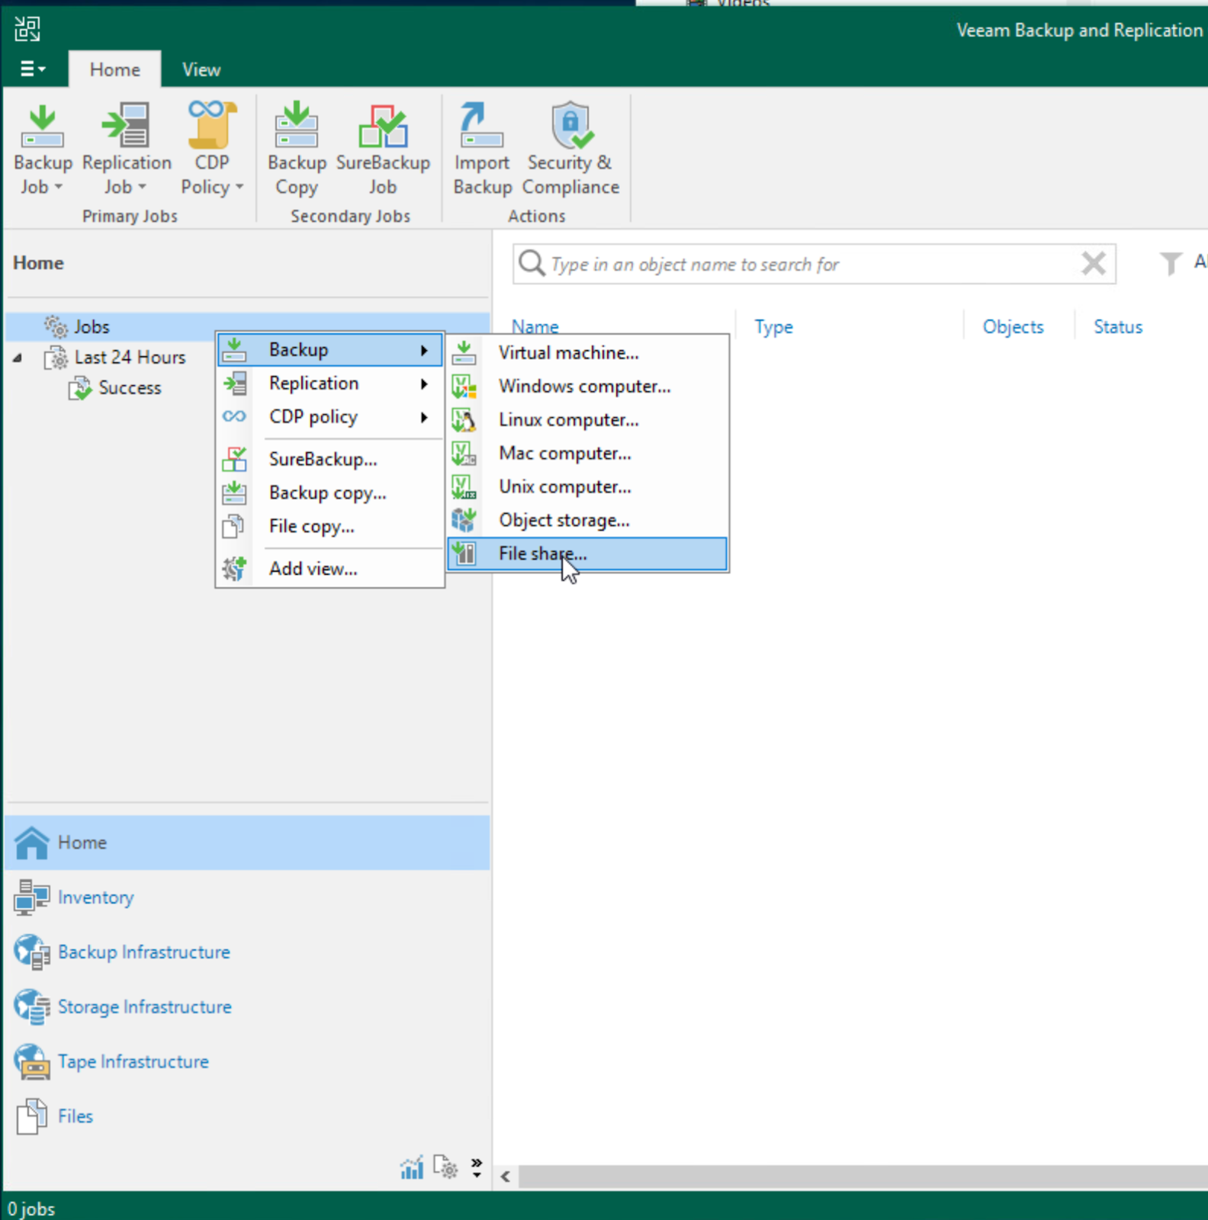Click the Inventory navigation icon

32,897
